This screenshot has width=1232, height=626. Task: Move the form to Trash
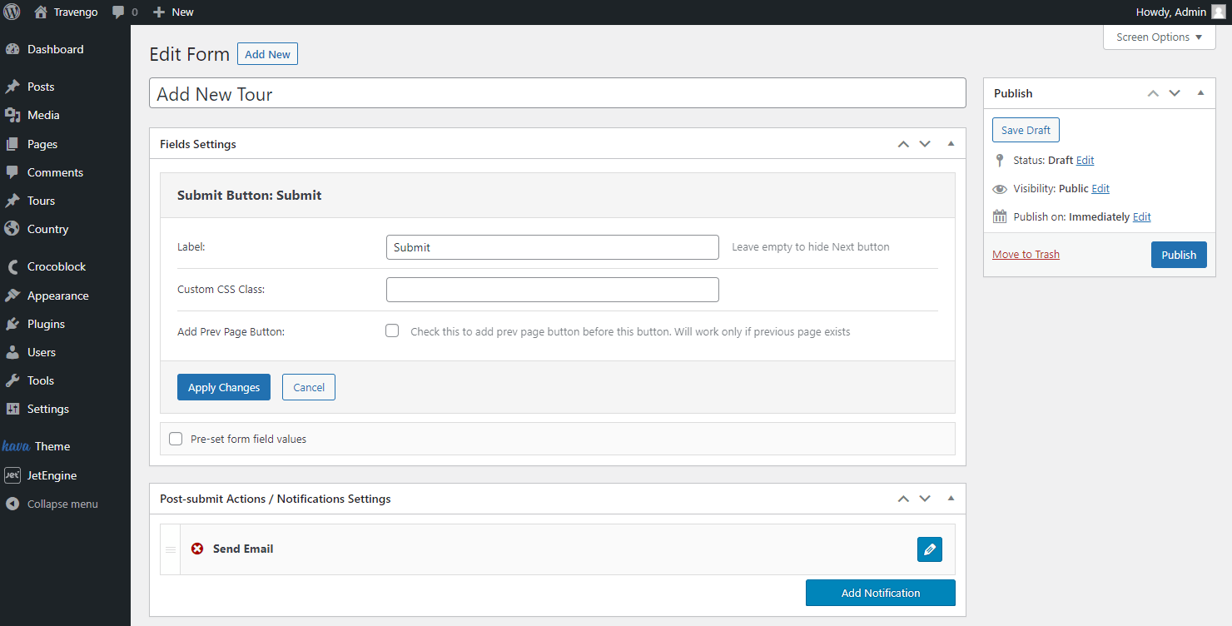point(1026,254)
